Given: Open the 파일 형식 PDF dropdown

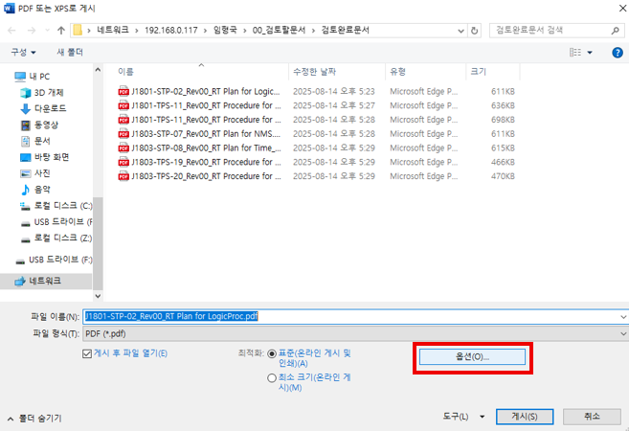Looking at the screenshot, I should 354,332.
